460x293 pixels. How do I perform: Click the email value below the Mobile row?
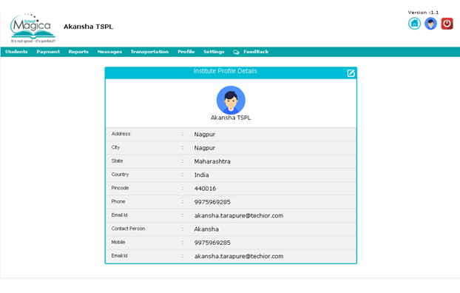point(239,256)
